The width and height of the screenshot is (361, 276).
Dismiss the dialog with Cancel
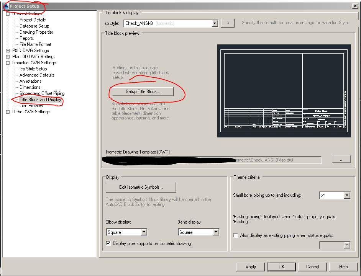(x=312, y=267)
